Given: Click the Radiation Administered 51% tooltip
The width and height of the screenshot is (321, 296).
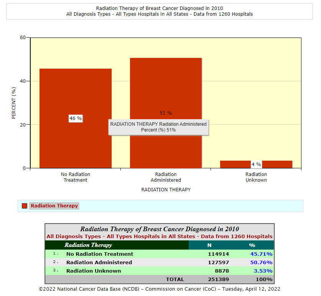Looking at the screenshot, I should coord(158,127).
